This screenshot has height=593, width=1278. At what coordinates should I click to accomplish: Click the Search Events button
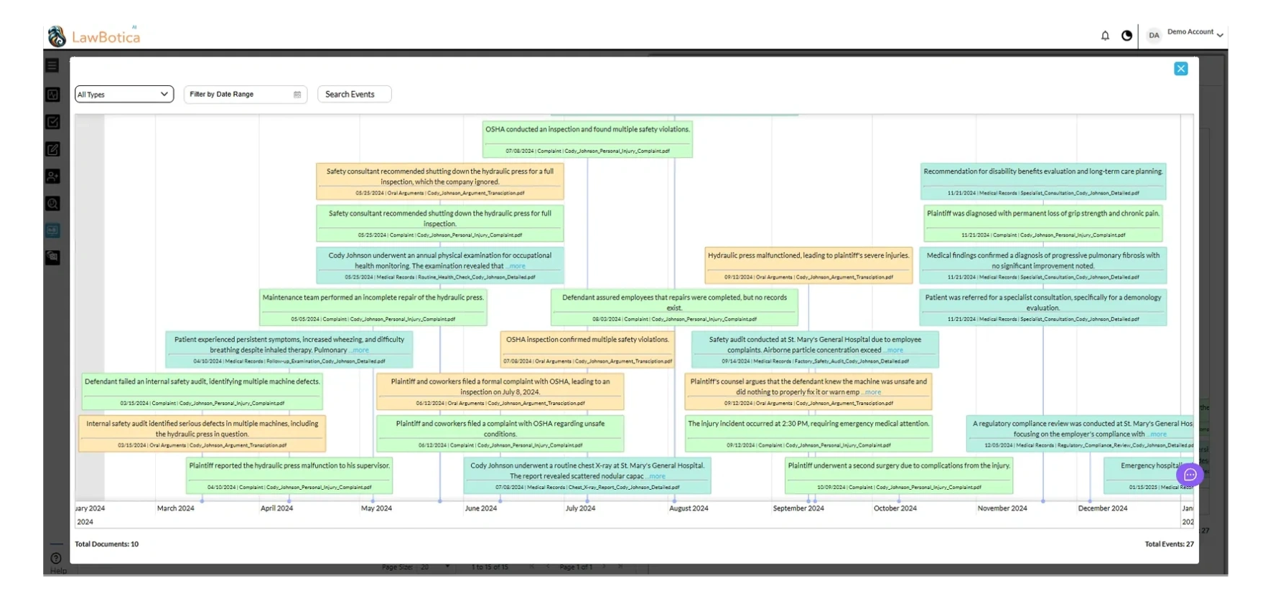(354, 95)
